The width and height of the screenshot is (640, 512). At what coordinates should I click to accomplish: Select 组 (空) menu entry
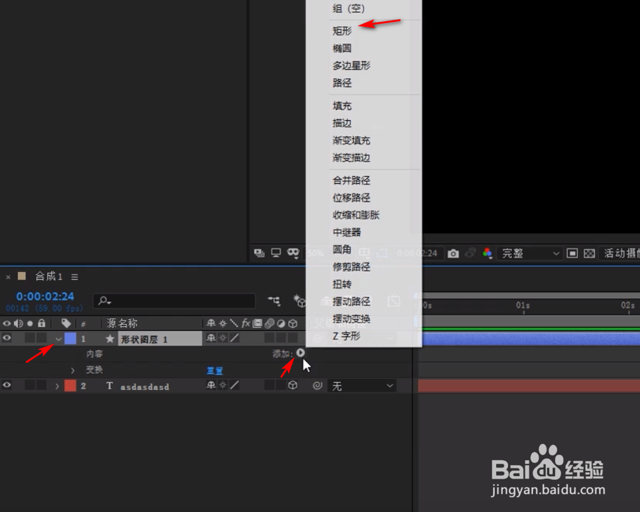click(x=349, y=8)
